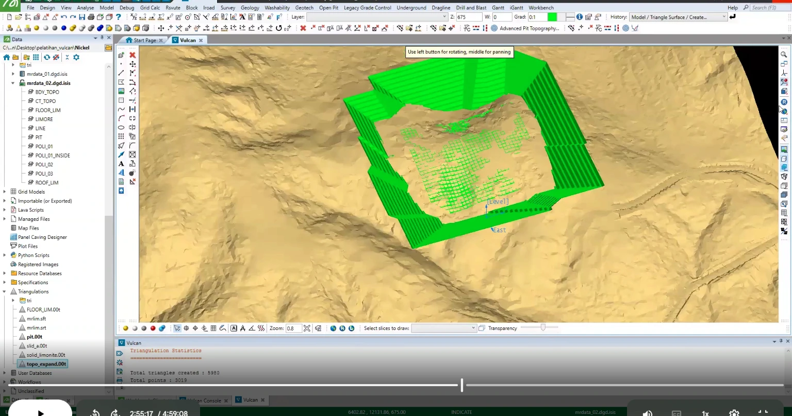Viewport: 792px width, 416px height.
Task: Click the refresh icon in Data explorer
Action: click(47, 57)
